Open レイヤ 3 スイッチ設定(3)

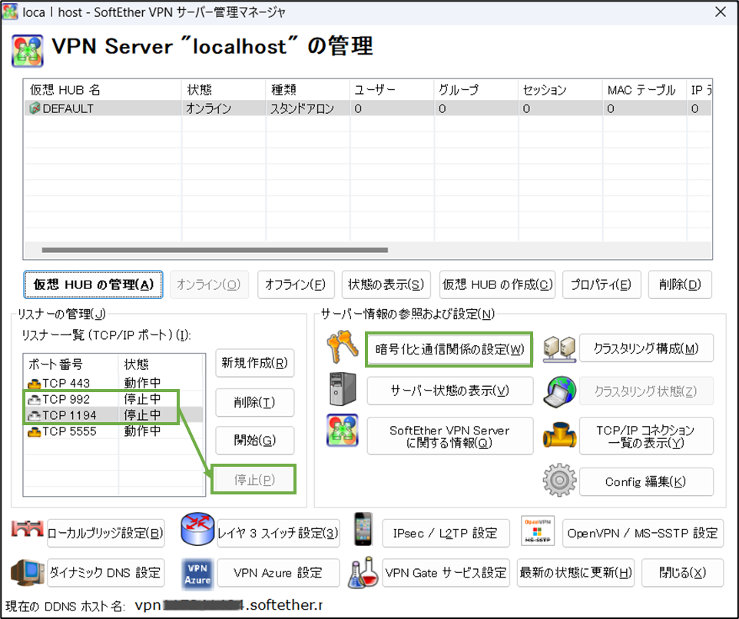pos(279,533)
